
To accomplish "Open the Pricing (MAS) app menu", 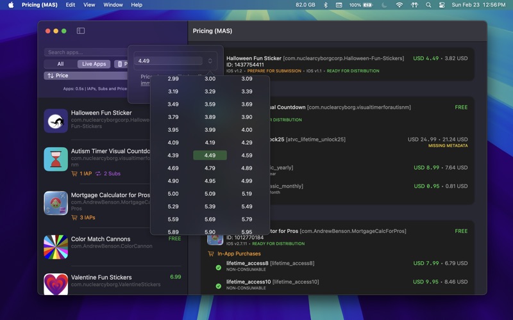I will click(x=40, y=5).
